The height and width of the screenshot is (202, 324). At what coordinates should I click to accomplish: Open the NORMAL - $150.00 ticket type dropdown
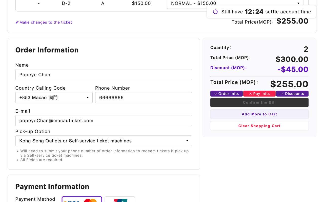(x=235, y=4)
